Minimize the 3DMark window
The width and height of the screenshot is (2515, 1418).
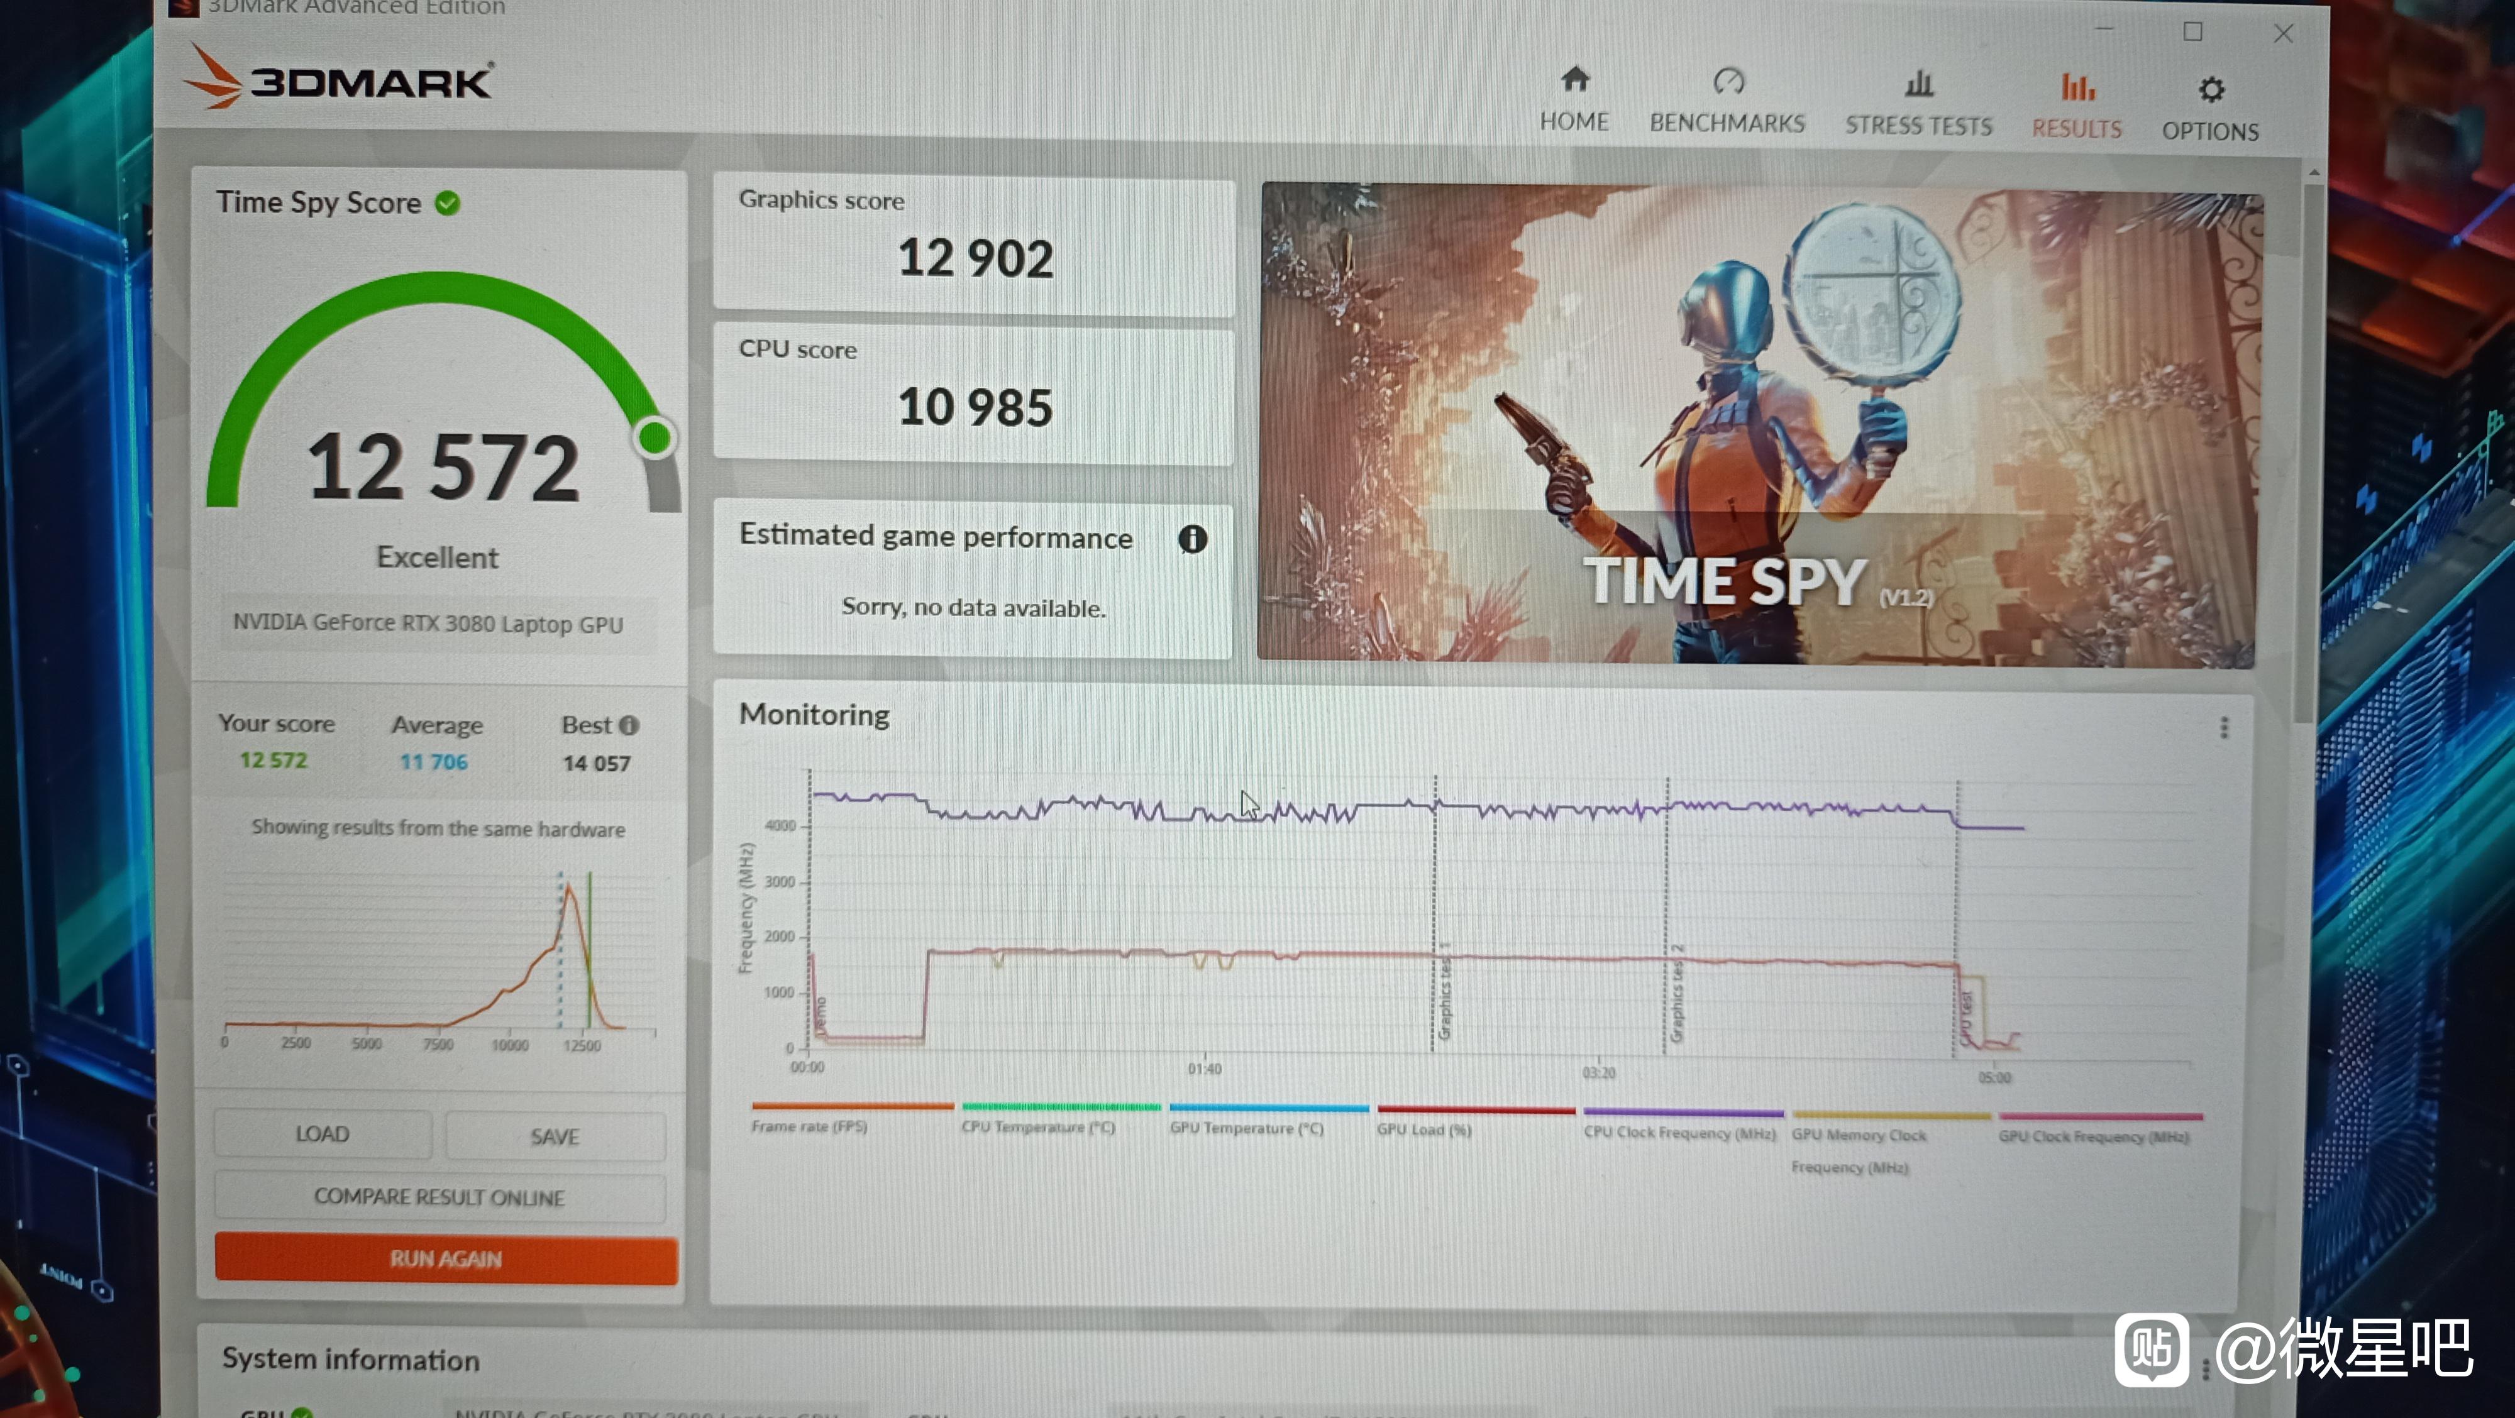(2104, 30)
